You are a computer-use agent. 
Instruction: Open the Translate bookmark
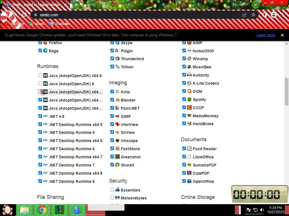tap(59, 24)
